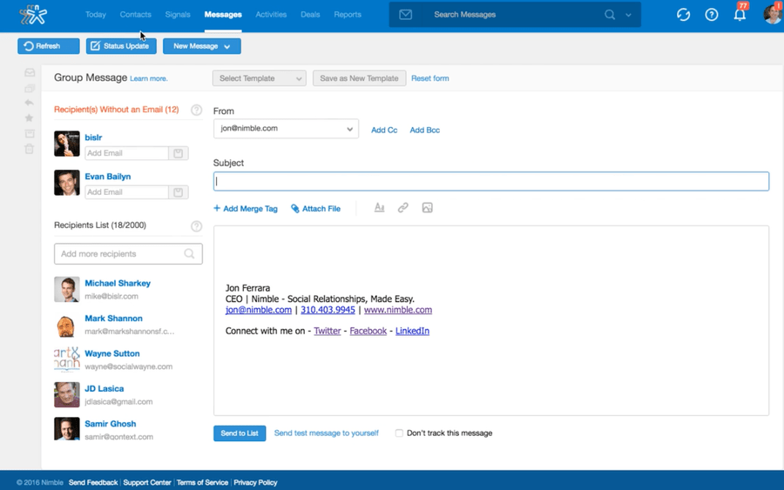The width and height of the screenshot is (784, 490).
Task: Click Save as New Template button
Action: [x=359, y=78]
